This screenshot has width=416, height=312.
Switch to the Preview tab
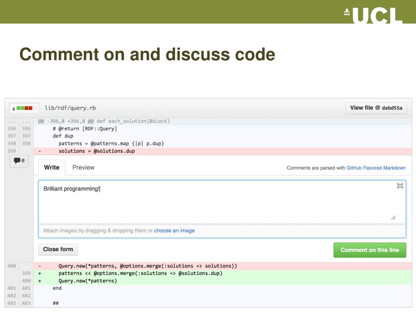coord(83,167)
